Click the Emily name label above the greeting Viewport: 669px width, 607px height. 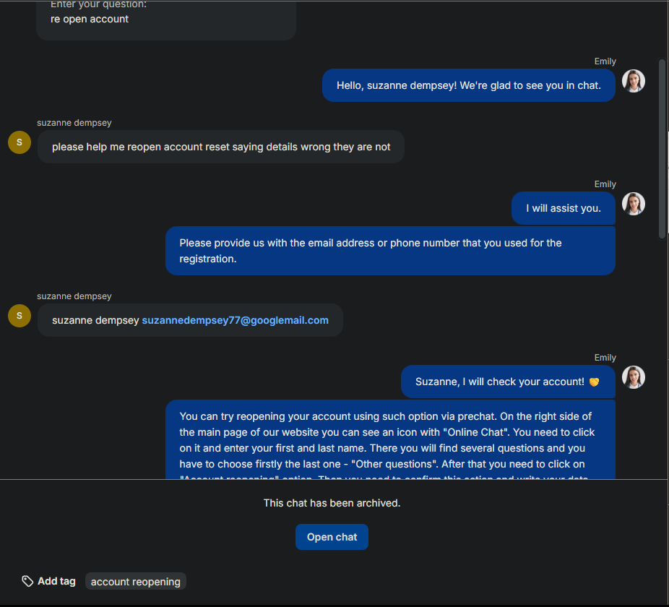click(605, 61)
